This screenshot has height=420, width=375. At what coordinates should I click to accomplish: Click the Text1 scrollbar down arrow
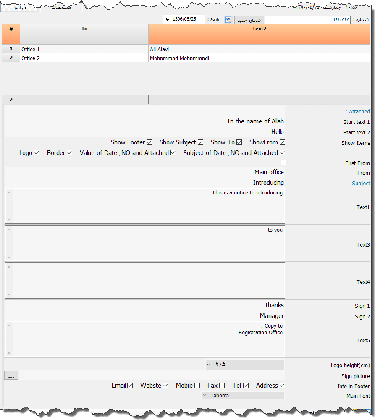tap(9, 220)
